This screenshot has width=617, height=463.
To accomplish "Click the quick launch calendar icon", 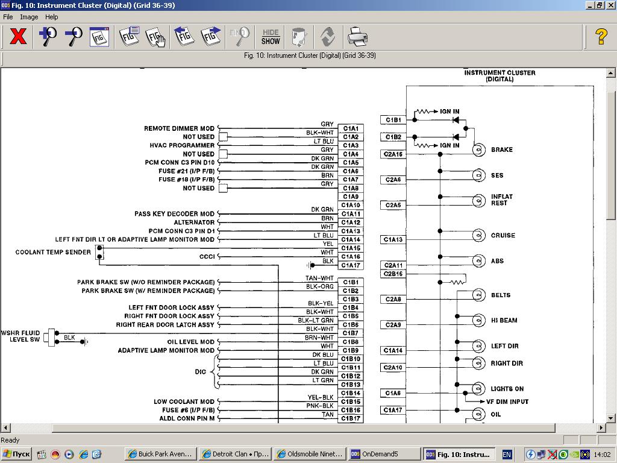I will tap(42, 455).
